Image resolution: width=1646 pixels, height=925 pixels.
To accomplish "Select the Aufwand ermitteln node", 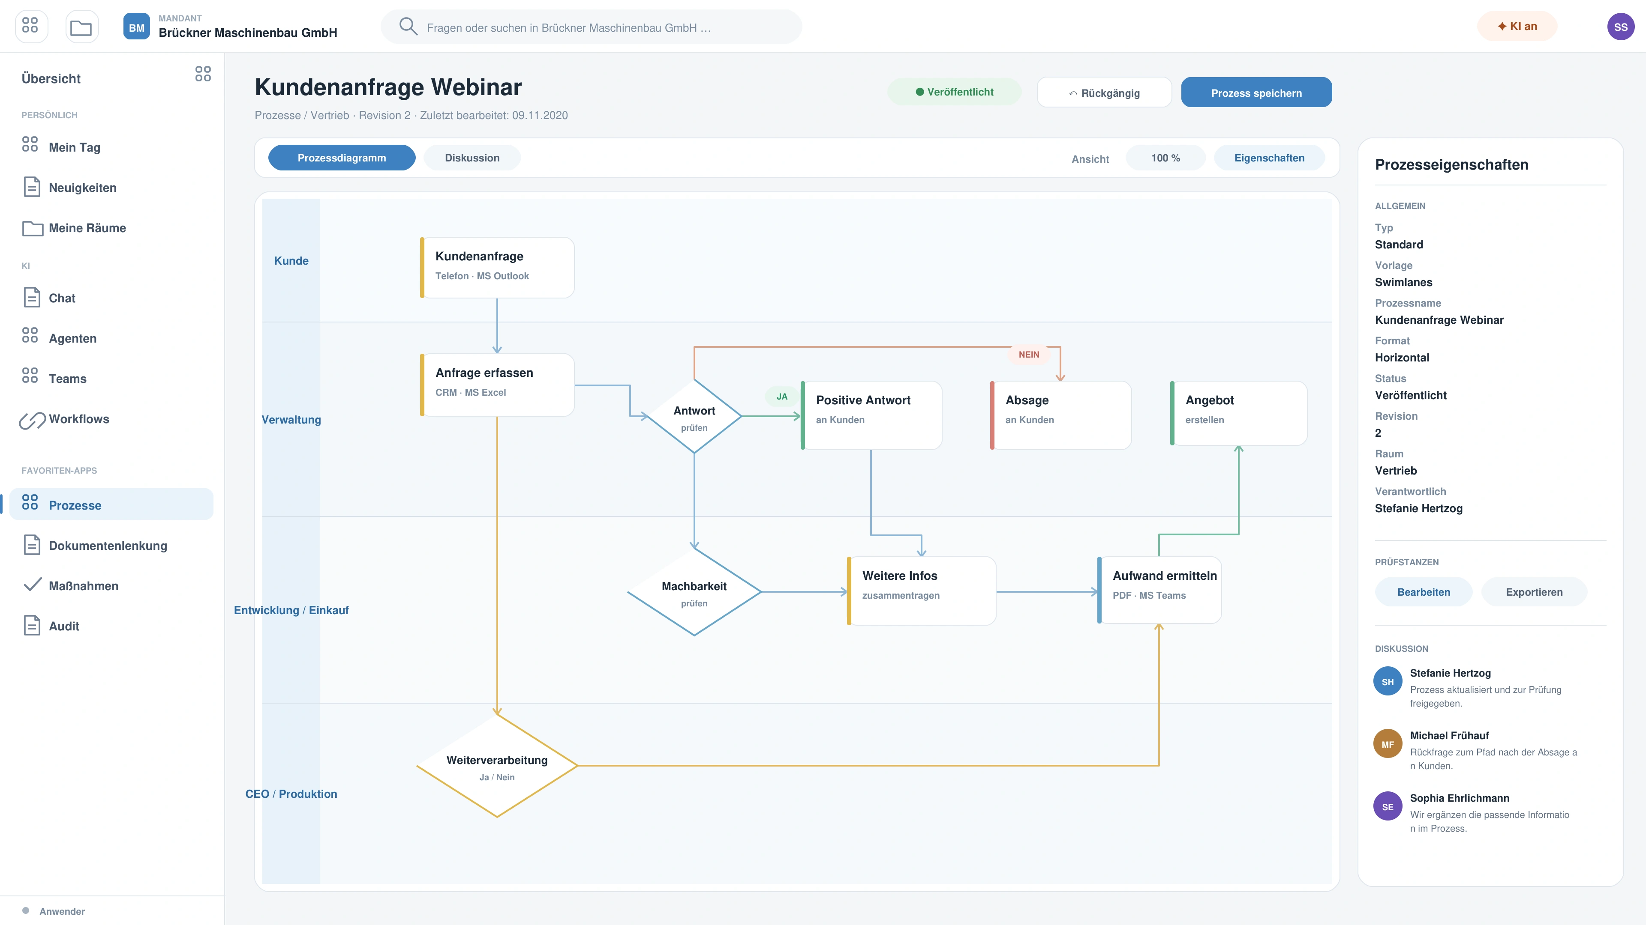I will [1159, 590].
